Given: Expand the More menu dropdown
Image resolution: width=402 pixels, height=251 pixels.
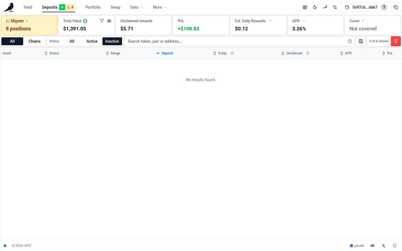Looking at the screenshot, I should tap(159, 7).
